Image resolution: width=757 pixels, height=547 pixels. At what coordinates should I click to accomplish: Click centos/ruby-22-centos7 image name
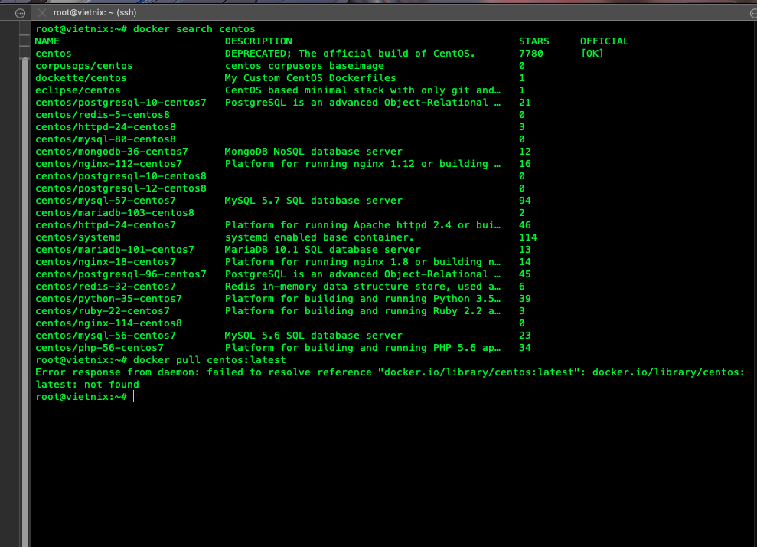tap(103, 311)
